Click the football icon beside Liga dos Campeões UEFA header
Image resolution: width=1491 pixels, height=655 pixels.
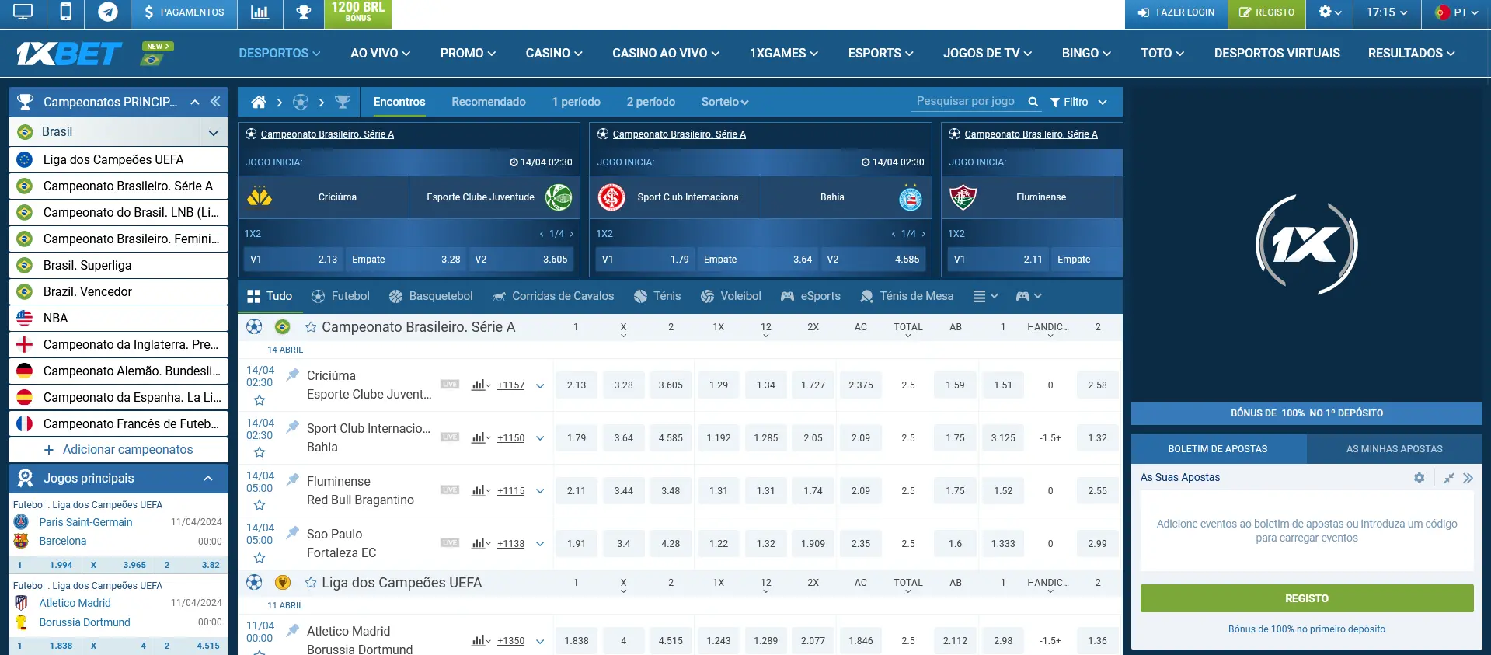(254, 582)
